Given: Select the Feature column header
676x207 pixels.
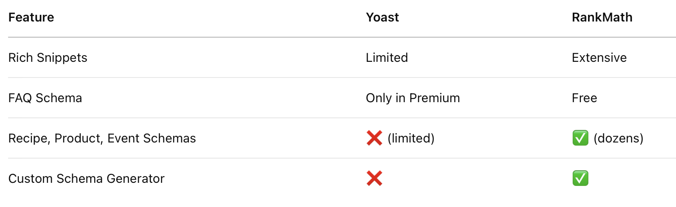Looking at the screenshot, I should [31, 17].
